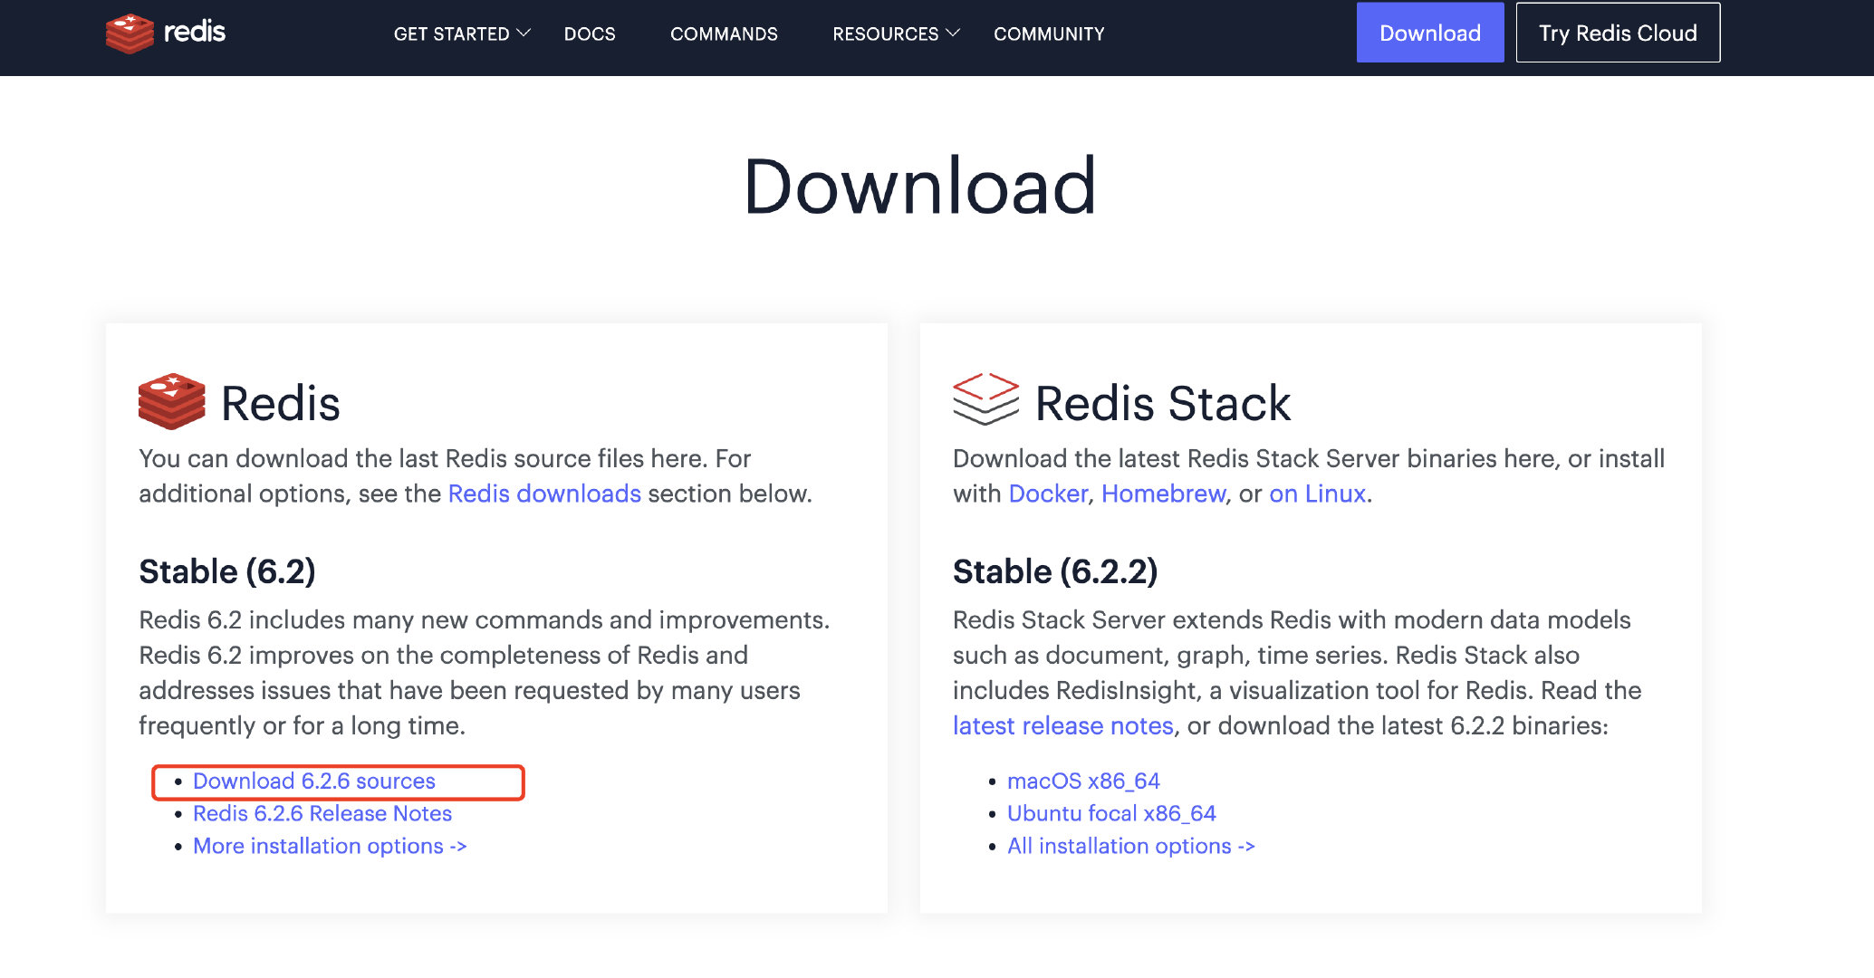Image resolution: width=1874 pixels, height=978 pixels.
Task: Click the Redis Stack layered icon
Action: [x=985, y=398]
